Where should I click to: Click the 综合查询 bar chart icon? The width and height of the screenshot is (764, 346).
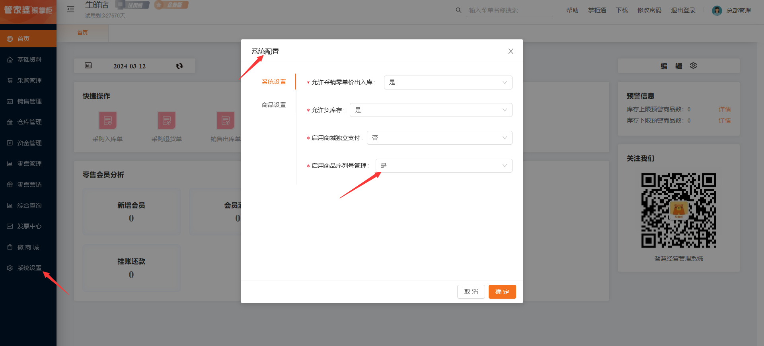pyautogui.click(x=10, y=206)
